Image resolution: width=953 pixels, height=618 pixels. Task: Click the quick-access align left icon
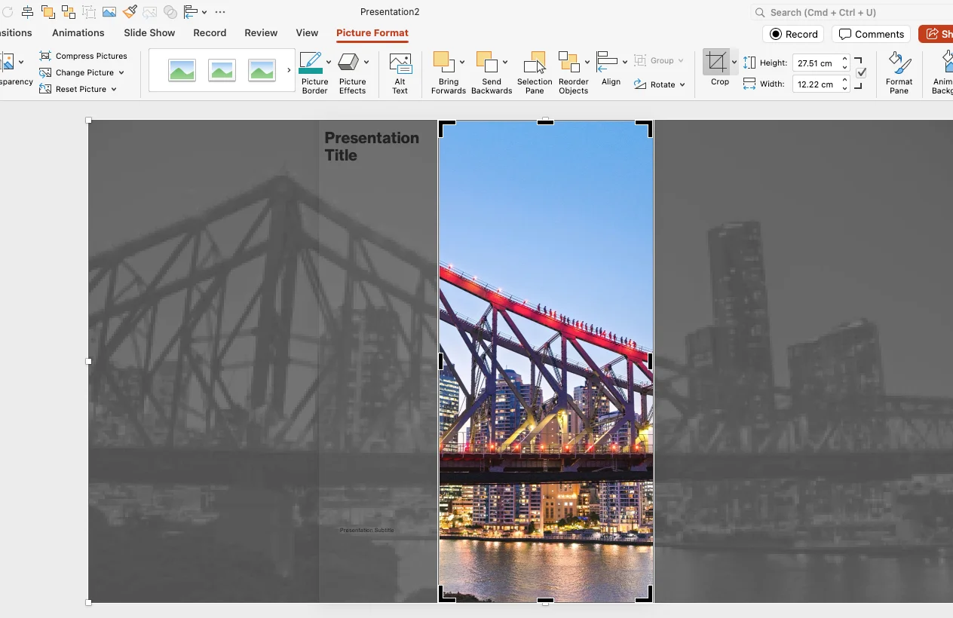click(191, 12)
